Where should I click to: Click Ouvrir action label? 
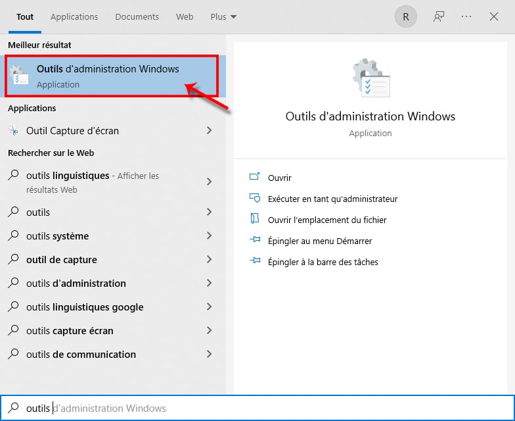click(x=280, y=178)
